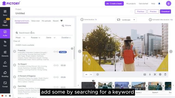The image size is (175, 98).
Task: Open the user profile avatar B
Action: pyautogui.click(x=168, y=4)
